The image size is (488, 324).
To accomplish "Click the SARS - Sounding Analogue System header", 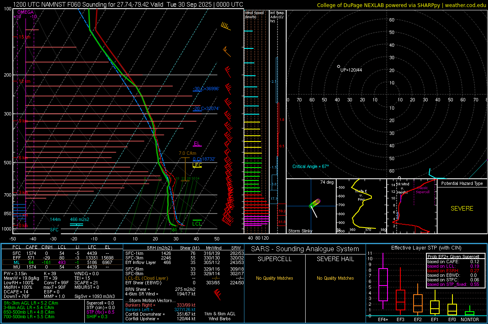I will [x=305, y=249].
